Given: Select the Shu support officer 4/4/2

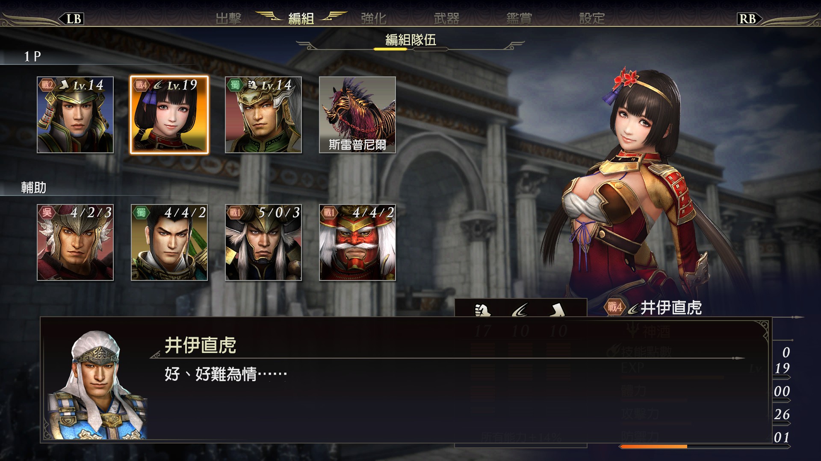Looking at the screenshot, I should 169,242.
